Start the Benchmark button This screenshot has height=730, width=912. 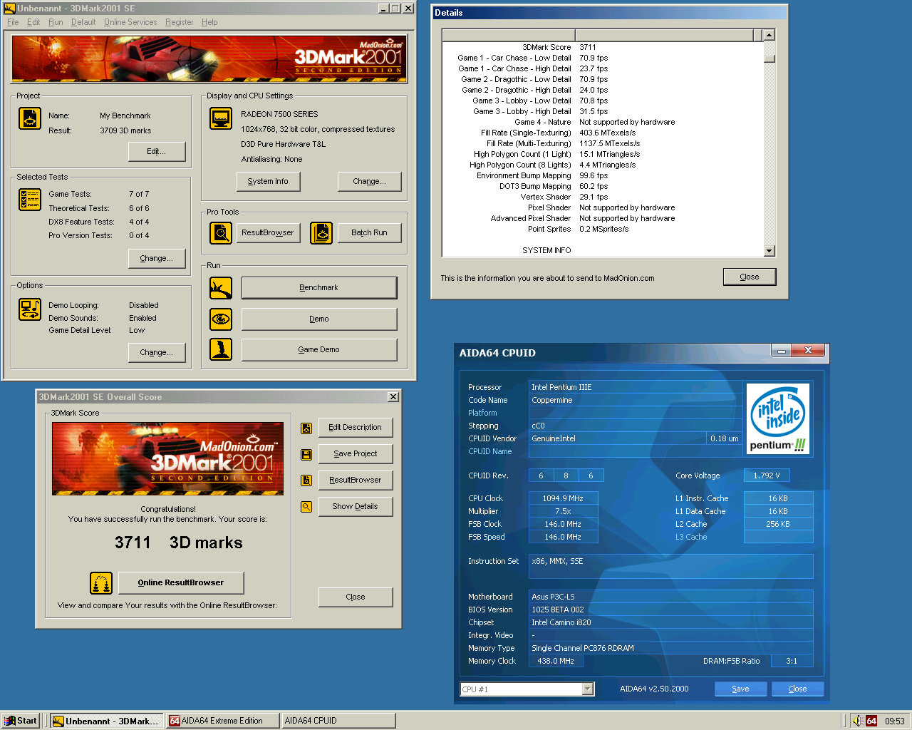click(319, 288)
